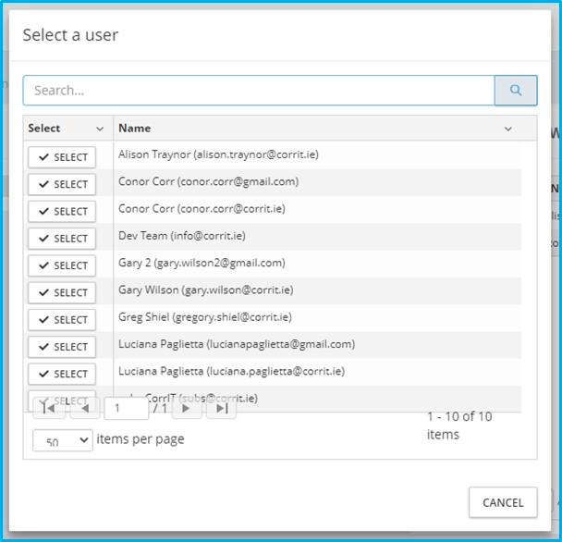This screenshot has height=542, width=562.
Task: Click the page number input box
Action: (x=126, y=408)
